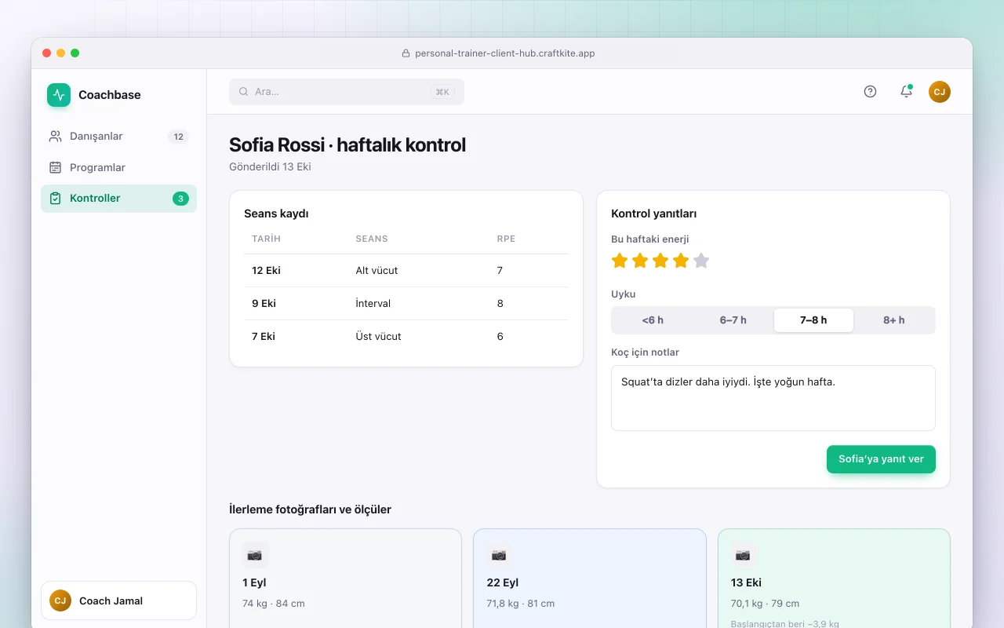
Task: Click the İnterval session cell
Action: click(373, 304)
